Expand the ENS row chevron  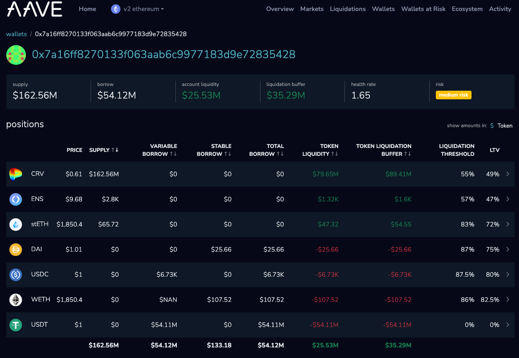[508, 199]
